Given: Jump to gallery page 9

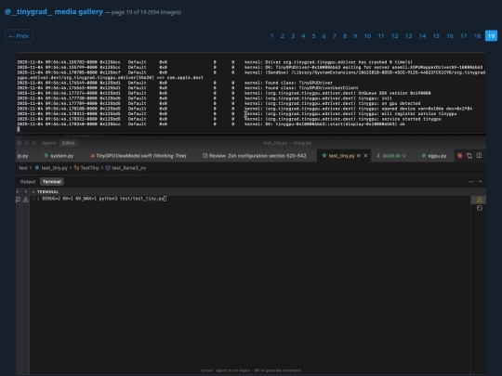Looking at the screenshot, I should click(355, 36).
